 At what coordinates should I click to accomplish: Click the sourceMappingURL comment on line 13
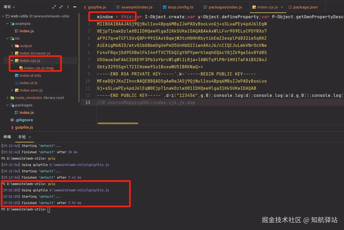point(146,103)
